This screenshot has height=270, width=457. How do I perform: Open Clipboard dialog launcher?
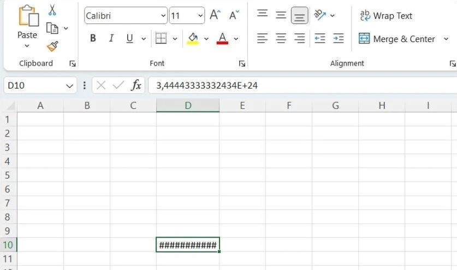click(x=72, y=63)
